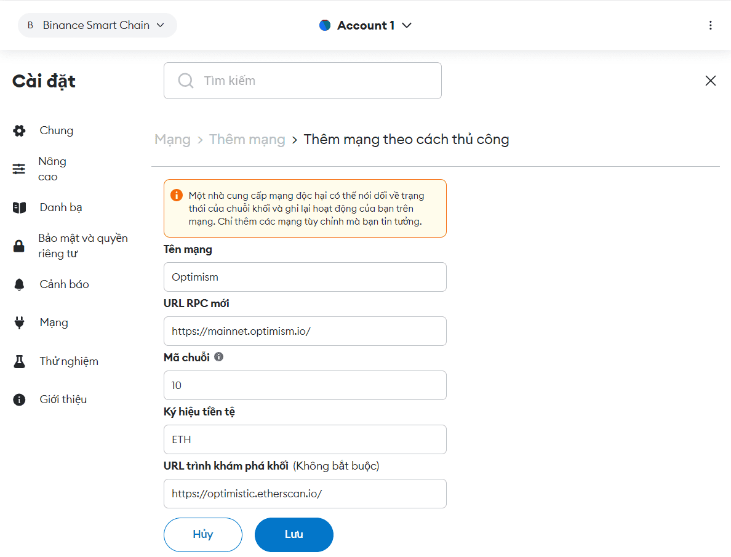Click the info icon beside Giới thiệu
Image resolution: width=731 pixels, height=557 pixels.
(20, 399)
